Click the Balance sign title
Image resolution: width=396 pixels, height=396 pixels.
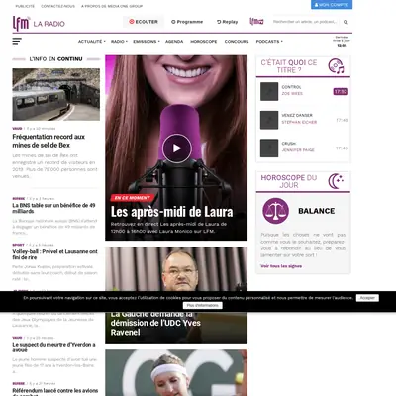click(317, 211)
